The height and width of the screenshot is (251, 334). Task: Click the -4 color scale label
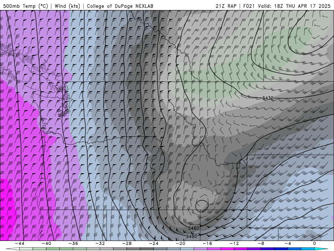(x=288, y=243)
